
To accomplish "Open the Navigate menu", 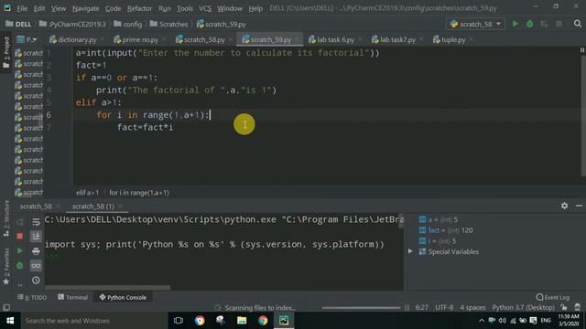I will (x=85, y=8).
